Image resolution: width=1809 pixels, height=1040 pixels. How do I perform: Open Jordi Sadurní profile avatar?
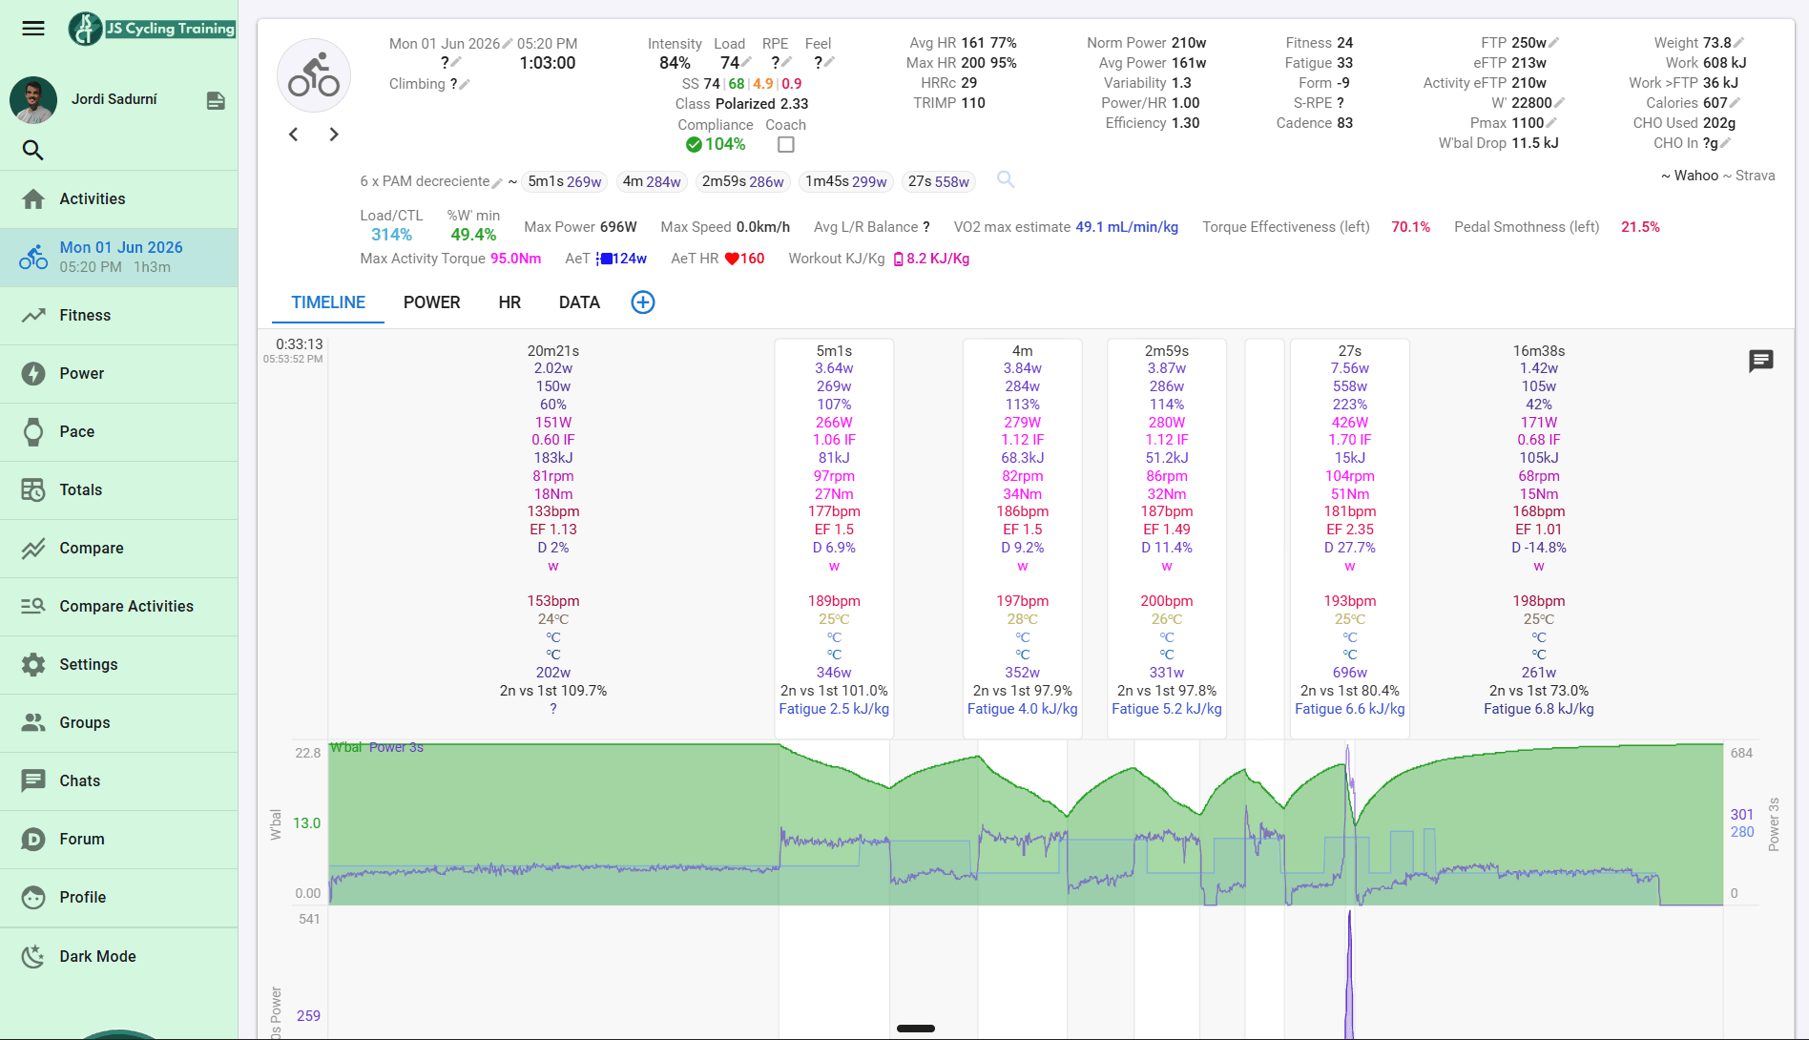(33, 99)
